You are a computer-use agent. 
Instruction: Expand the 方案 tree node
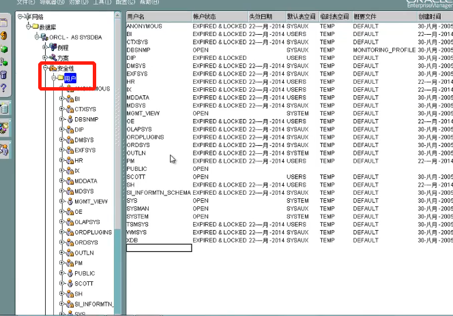pyautogui.click(x=45, y=57)
